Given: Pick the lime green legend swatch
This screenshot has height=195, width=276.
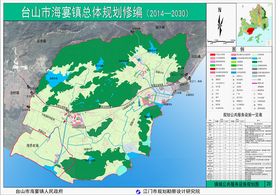Looking at the screenshot, I should point(234,62).
